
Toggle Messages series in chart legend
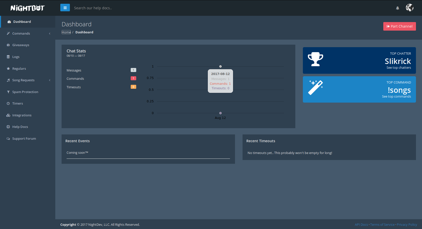coord(74,70)
